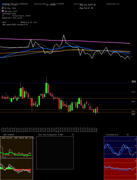Click the 'ADX & MACD' panel title
This screenshot has width=137, height=180.
tap(9, 135)
